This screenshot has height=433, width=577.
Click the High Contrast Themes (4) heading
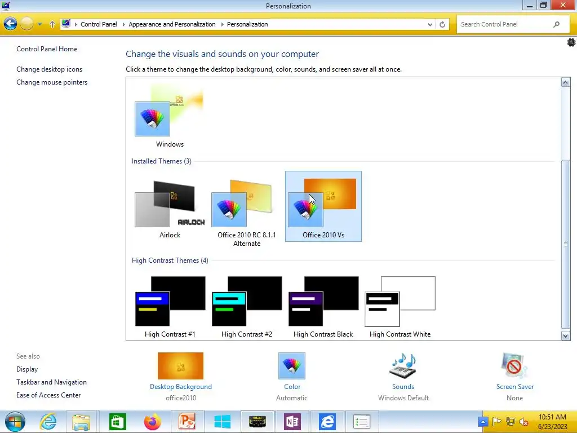(170, 260)
